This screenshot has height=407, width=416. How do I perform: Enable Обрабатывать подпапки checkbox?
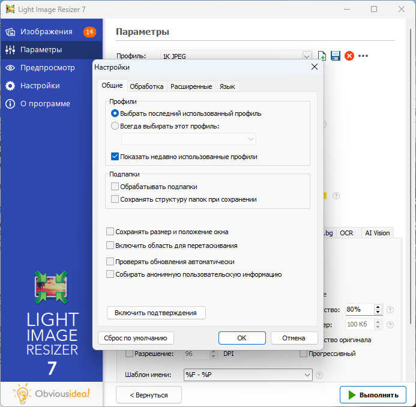coord(115,187)
